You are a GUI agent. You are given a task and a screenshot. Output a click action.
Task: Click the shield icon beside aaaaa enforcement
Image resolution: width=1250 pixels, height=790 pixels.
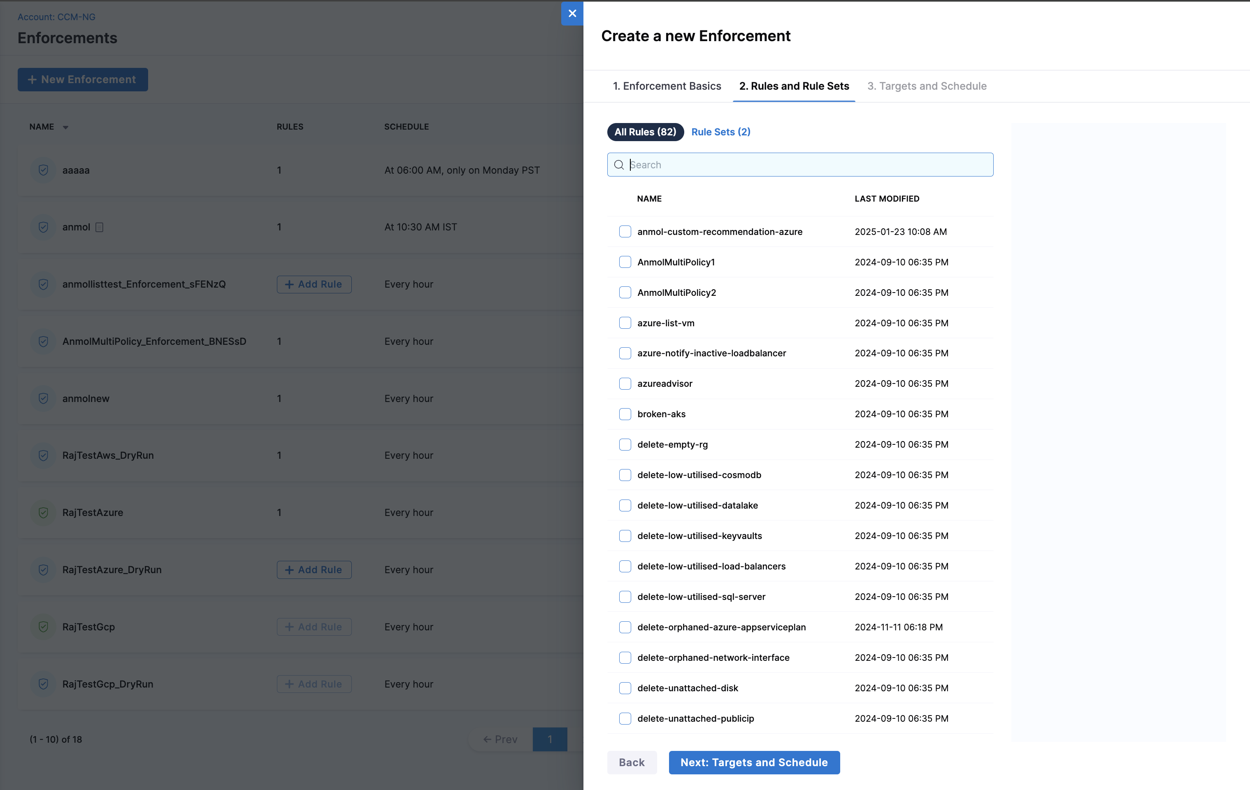pos(44,170)
